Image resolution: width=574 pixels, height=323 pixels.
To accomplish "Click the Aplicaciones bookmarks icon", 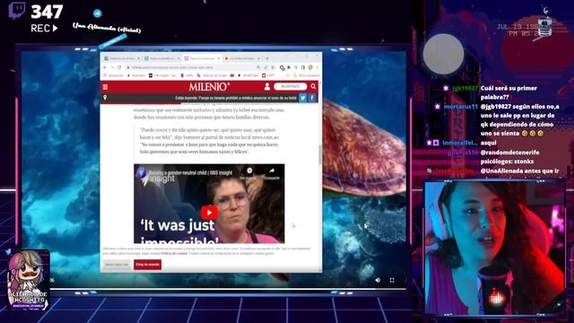I will pos(105,75).
